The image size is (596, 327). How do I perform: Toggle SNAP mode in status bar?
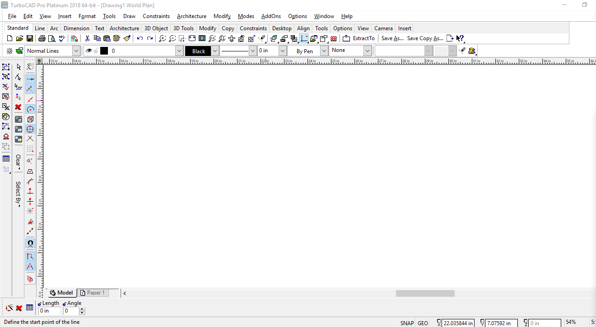pyautogui.click(x=407, y=323)
